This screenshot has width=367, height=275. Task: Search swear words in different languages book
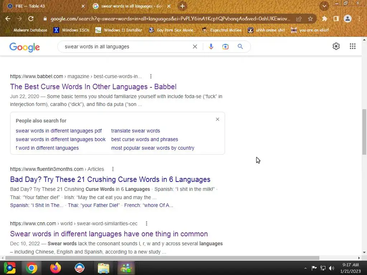[x=61, y=139]
